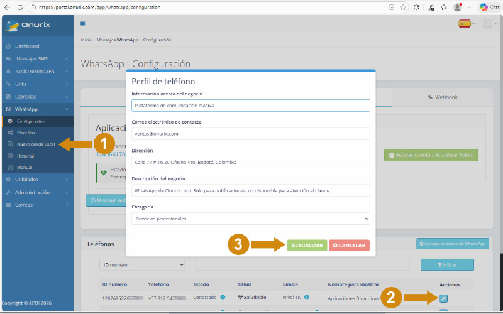Click the Cancelar button
This screenshot has height=314, width=503.
[x=349, y=245]
